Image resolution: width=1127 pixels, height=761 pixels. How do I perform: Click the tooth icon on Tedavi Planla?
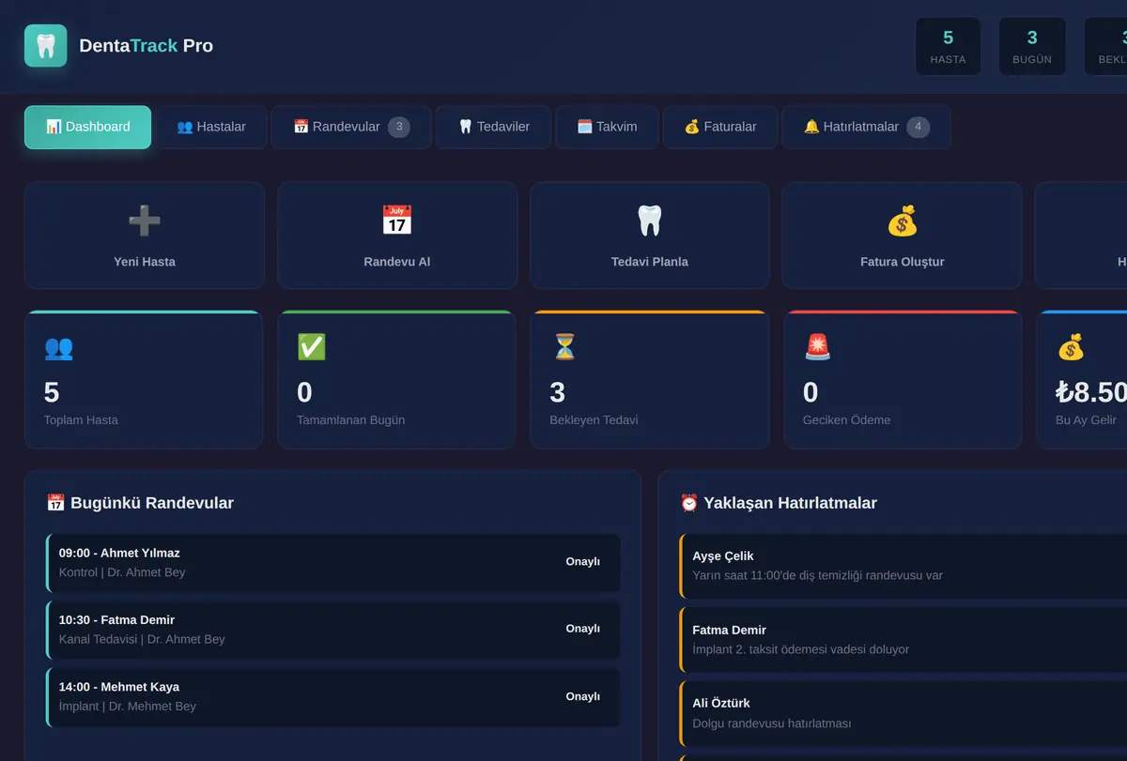(x=650, y=221)
